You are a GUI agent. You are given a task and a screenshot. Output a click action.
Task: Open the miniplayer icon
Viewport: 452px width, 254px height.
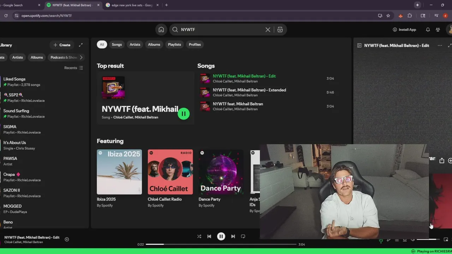tap(446, 240)
